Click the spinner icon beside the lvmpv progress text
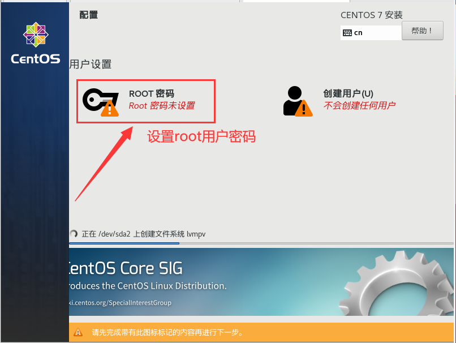Viewport: 456px width, 343px height. [x=74, y=234]
